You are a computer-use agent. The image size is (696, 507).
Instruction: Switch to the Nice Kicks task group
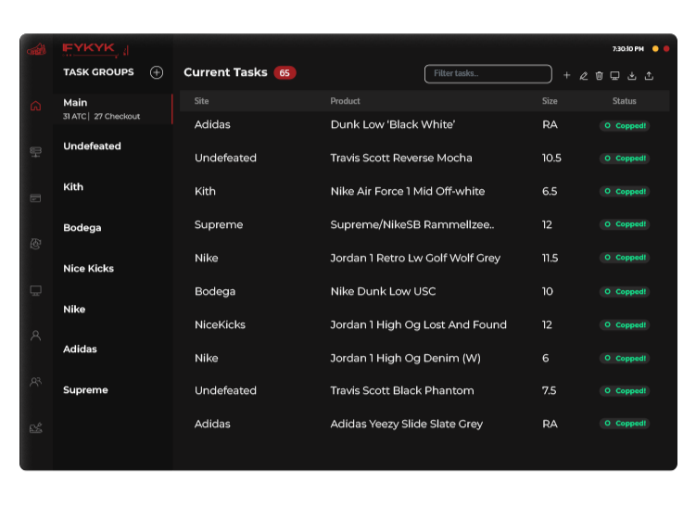88,269
